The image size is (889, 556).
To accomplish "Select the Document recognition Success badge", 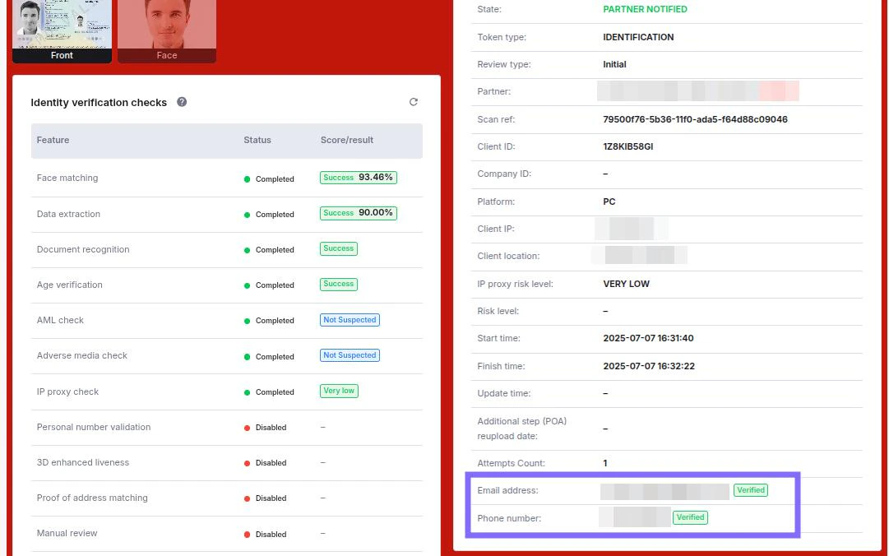I will [x=339, y=249].
